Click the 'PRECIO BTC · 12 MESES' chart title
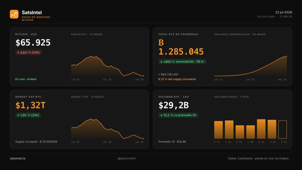 [x=87, y=34]
